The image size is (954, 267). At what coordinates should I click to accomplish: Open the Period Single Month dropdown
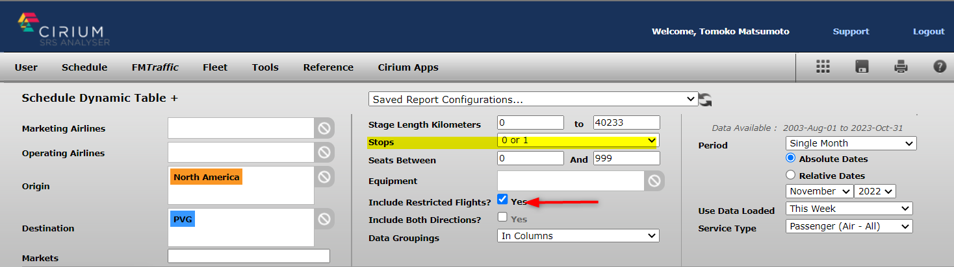pyautogui.click(x=851, y=143)
